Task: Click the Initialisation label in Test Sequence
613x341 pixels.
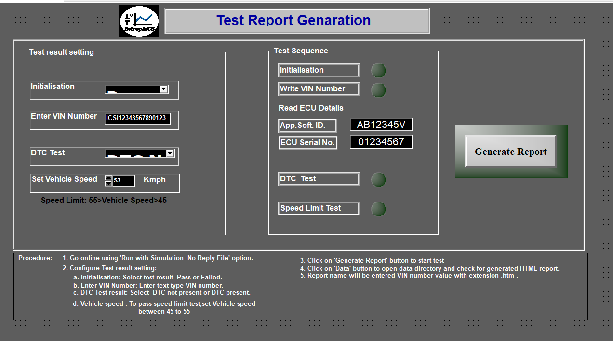Action: point(318,70)
